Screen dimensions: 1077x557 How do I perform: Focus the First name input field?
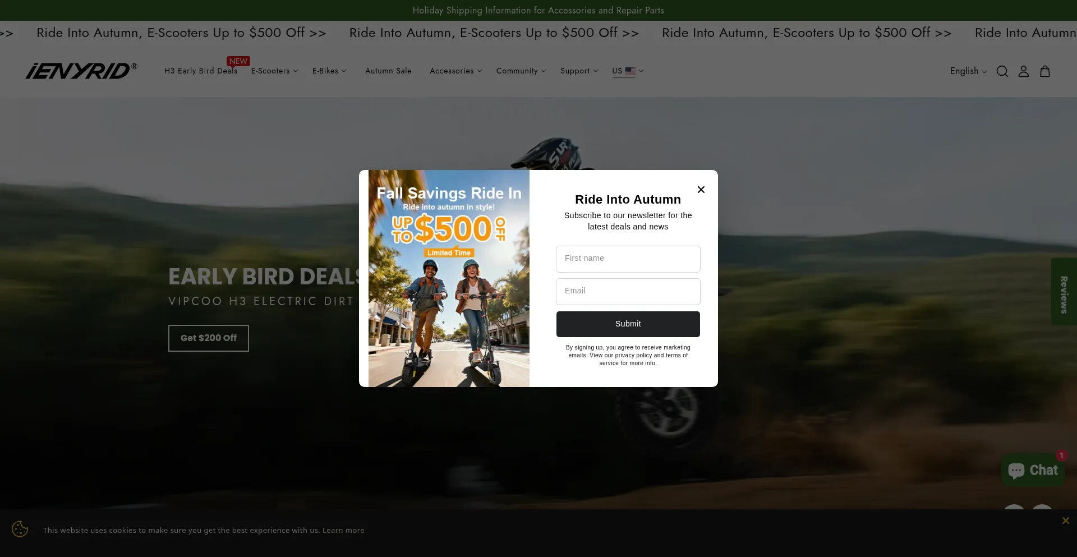628,259
